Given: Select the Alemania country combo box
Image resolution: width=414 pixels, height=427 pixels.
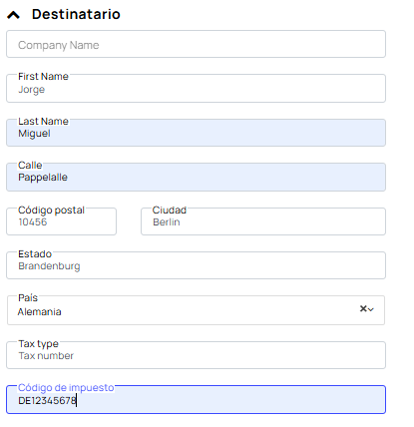Looking at the screenshot, I should click(x=196, y=310).
